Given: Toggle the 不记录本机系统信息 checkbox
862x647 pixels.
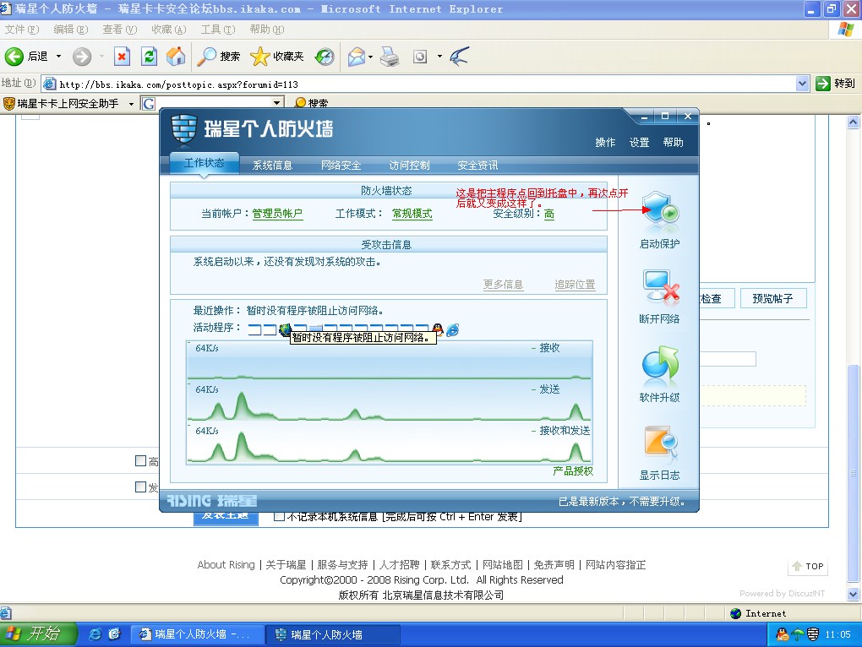Looking at the screenshot, I should click(x=279, y=517).
